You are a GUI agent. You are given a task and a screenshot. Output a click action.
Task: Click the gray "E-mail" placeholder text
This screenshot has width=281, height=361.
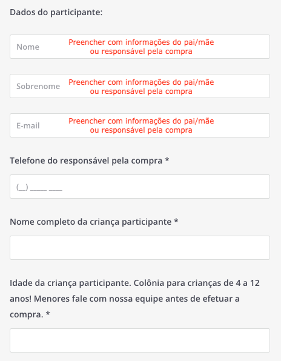28,126
